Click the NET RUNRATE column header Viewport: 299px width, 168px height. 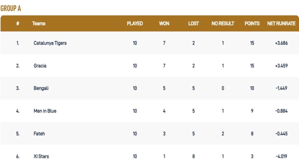(281, 24)
